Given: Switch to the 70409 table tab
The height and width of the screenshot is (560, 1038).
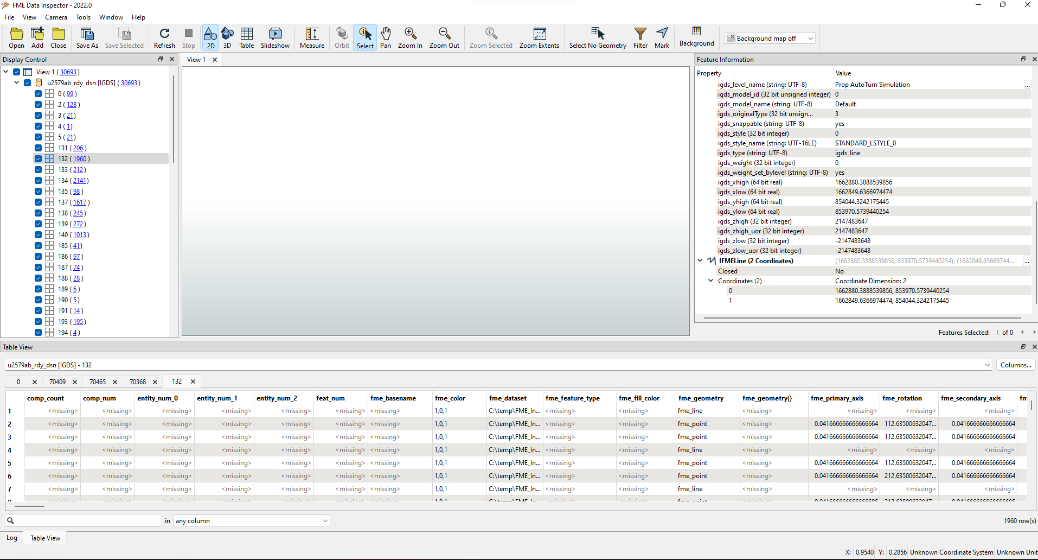Looking at the screenshot, I should coord(57,382).
